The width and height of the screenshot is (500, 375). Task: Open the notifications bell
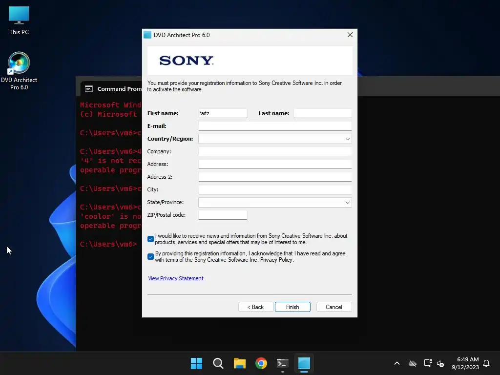click(x=486, y=363)
